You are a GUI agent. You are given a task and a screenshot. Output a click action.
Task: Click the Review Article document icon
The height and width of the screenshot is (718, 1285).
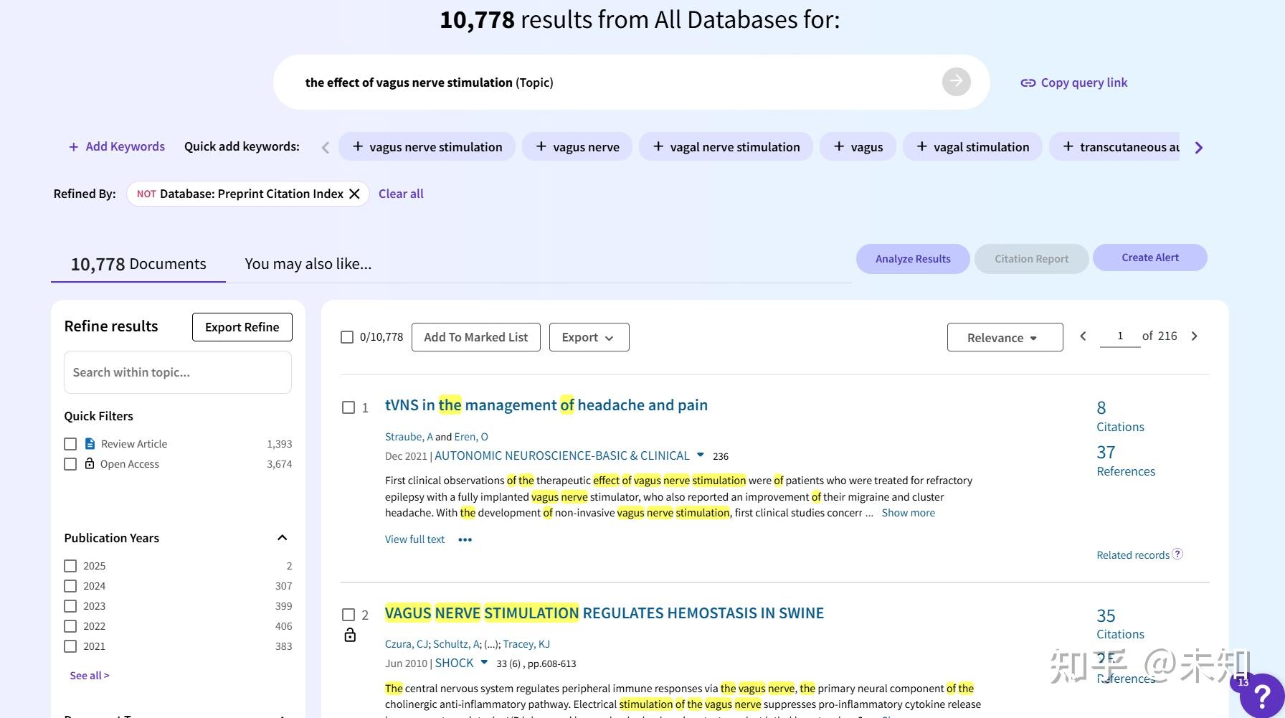pyautogui.click(x=89, y=443)
